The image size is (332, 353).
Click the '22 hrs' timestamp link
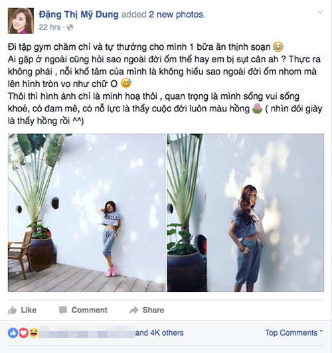click(x=50, y=27)
